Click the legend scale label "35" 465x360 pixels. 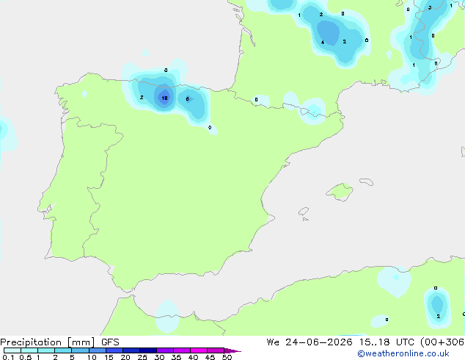coord(176,357)
